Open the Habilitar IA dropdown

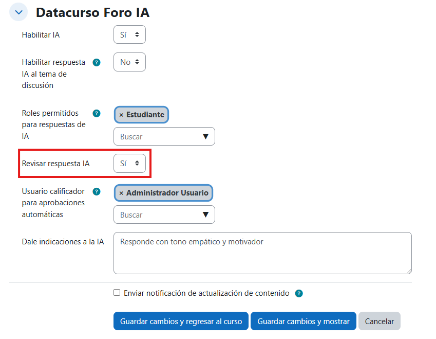pos(129,35)
